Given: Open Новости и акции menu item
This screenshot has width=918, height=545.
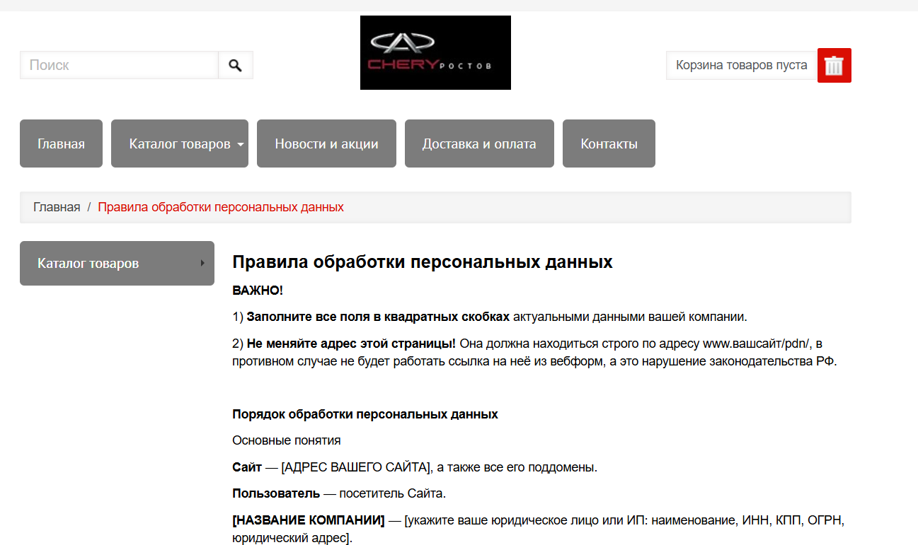Looking at the screenshot, I should pyautogui.click(x=326, y=143).
